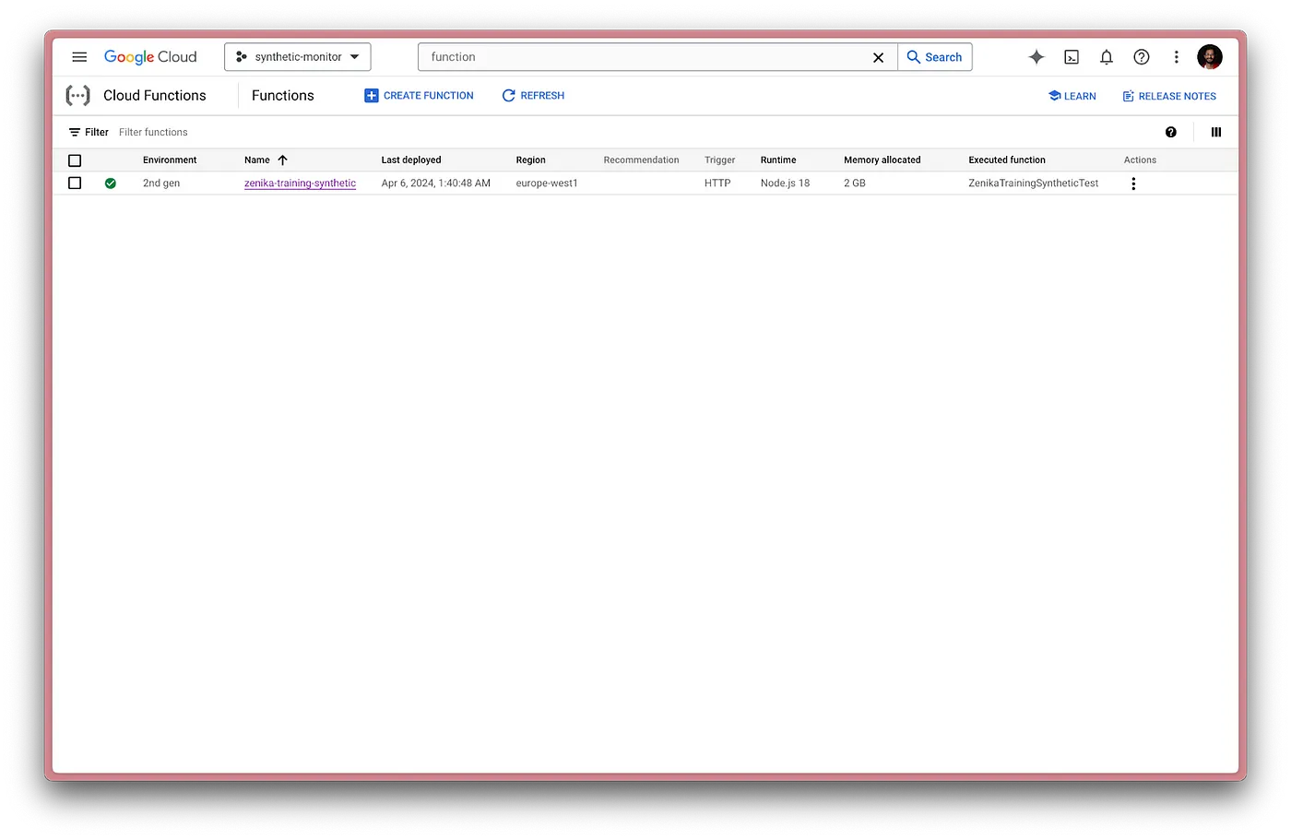This screenshot has height=840, width=1291.
Task: Click the Node.js 18 runtime cell
Action: coord(786,183)
